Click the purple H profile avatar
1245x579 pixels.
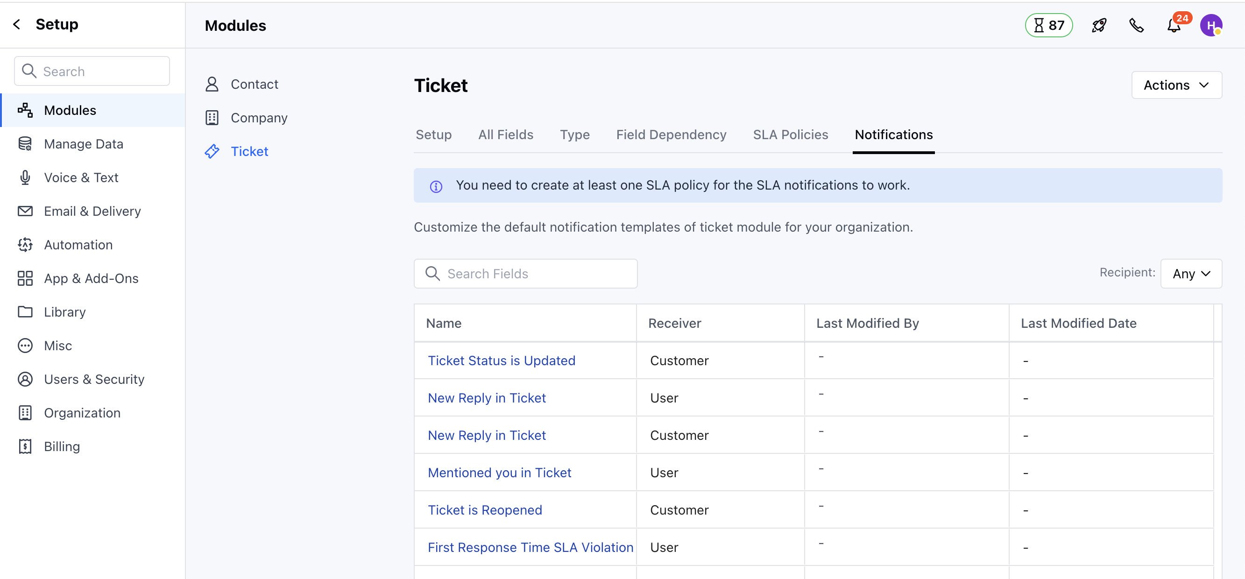pos(1211,25)
